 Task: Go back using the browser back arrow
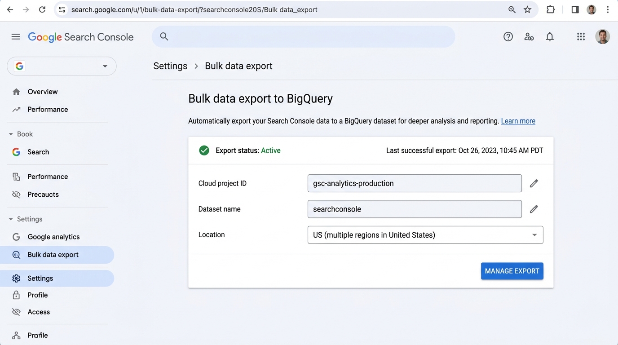[10, 9]
